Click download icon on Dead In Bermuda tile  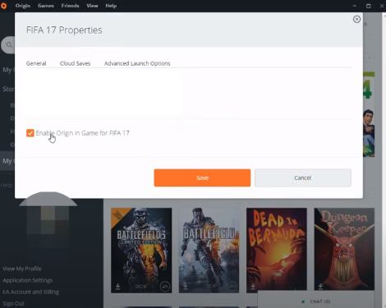tap(253, 287)
